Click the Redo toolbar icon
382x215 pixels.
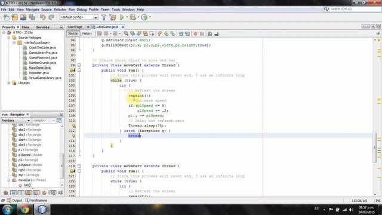(51, 17)
